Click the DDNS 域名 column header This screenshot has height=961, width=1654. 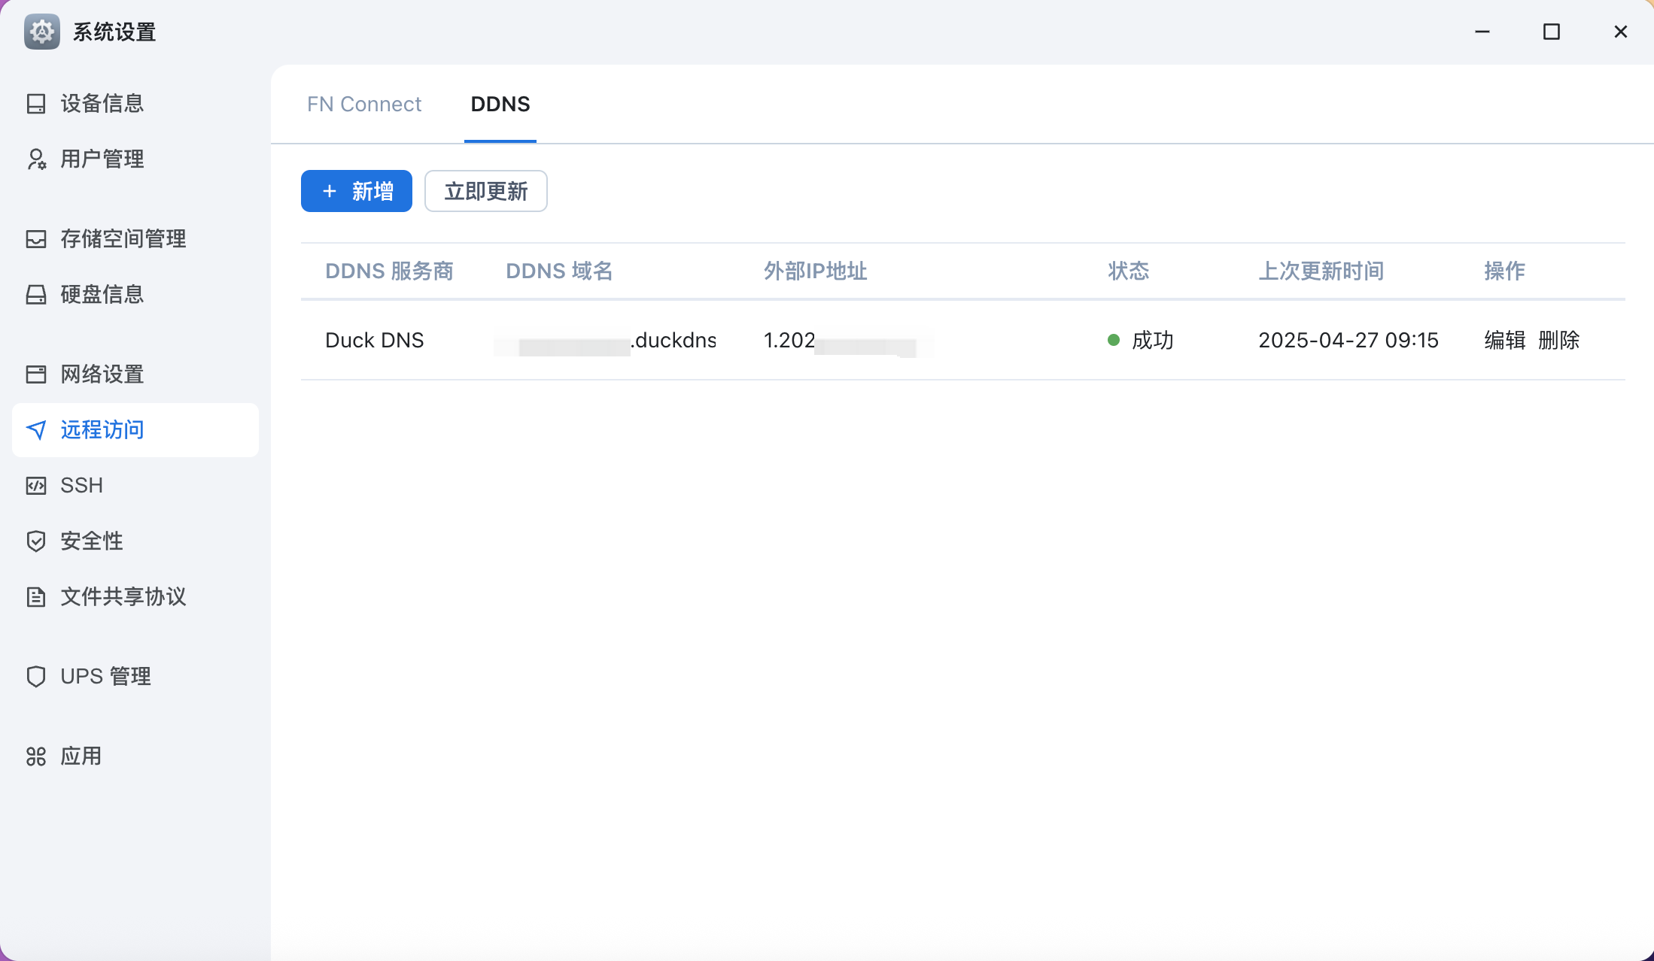coord(559,271)
